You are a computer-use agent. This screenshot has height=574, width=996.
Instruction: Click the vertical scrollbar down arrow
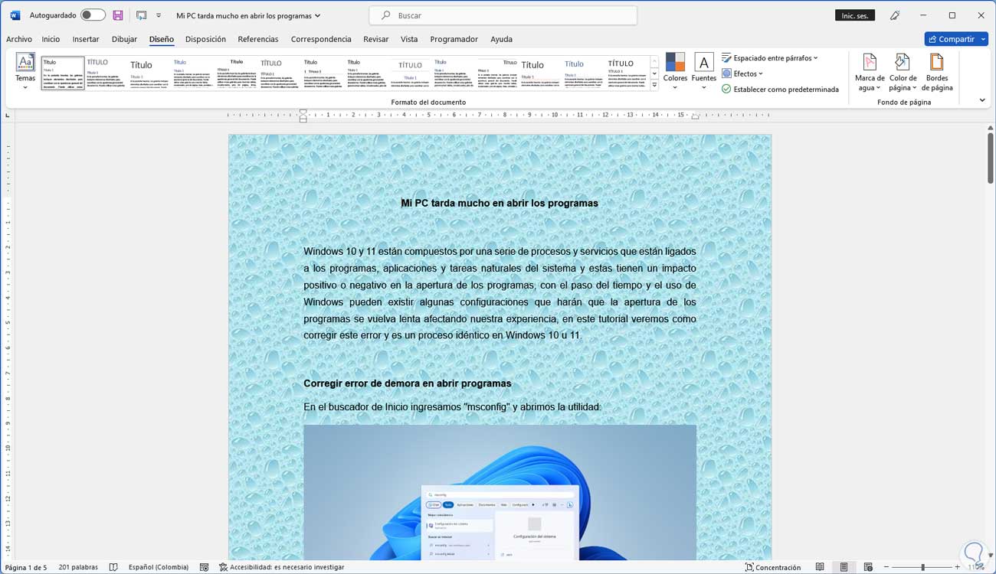[x=990, y=554]
